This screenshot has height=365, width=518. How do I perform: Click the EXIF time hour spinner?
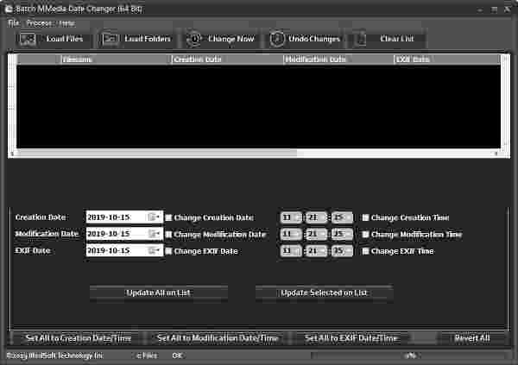(291, 251)
